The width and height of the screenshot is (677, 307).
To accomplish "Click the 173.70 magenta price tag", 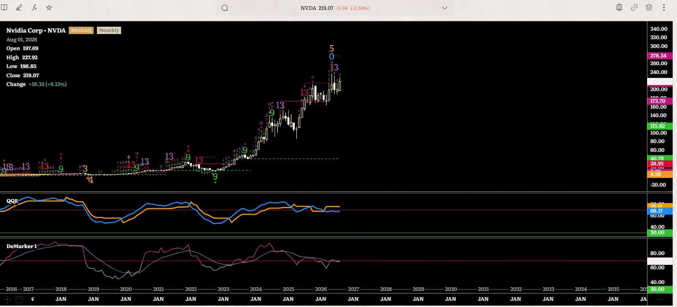I will (659, 101).
